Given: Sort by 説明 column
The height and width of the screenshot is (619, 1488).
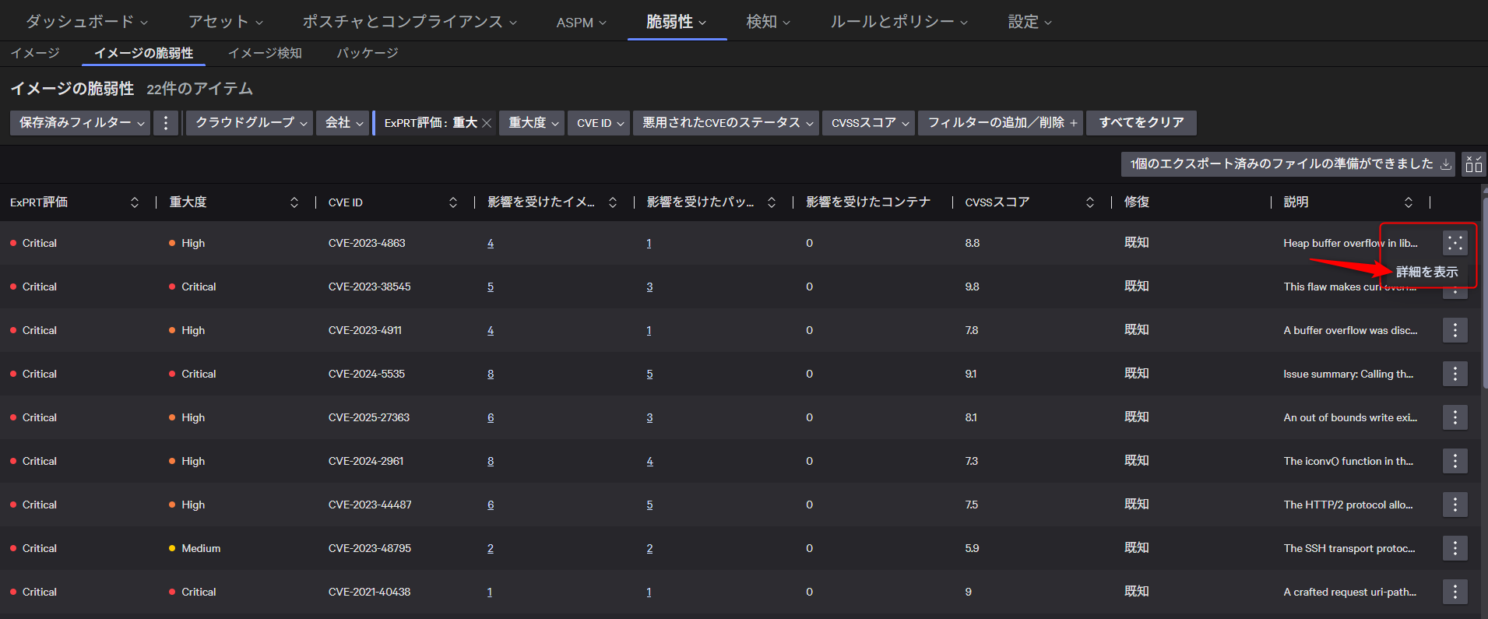Looking at the screenshot, I should coord(1409,202).
